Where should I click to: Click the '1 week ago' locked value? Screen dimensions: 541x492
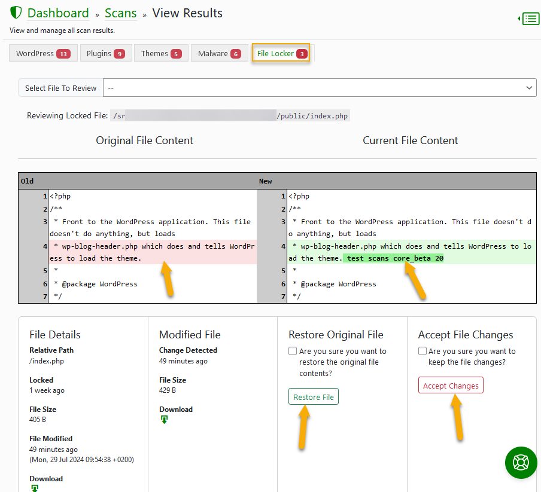point(47,390)
